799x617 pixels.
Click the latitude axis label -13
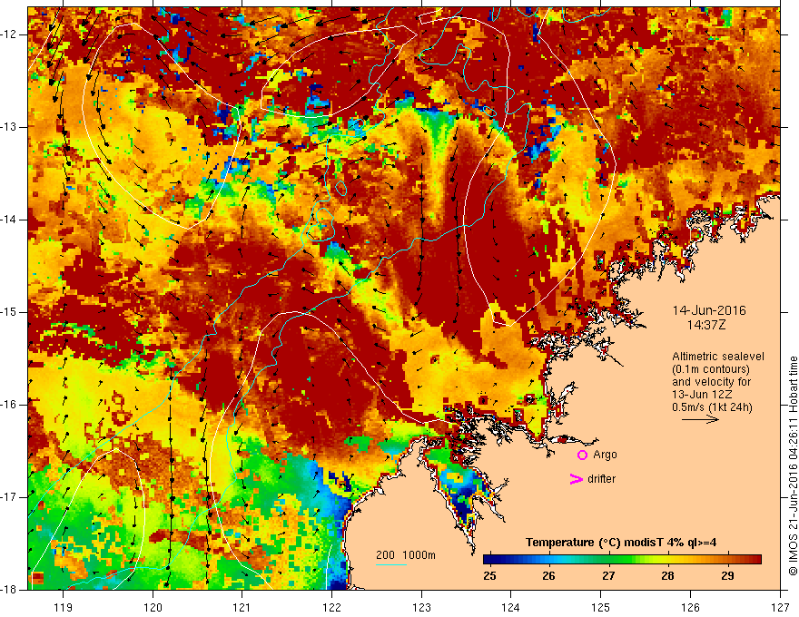click(x=10, y=127)
